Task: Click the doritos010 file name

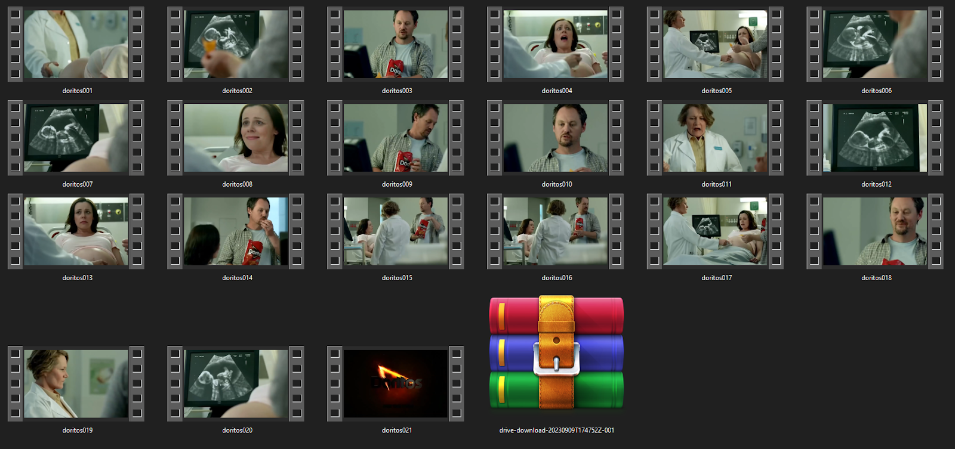Action: coord(557,184)
